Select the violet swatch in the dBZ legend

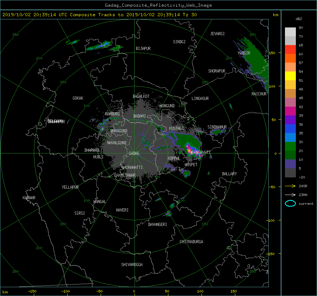pyautogui.click(x=290, y=120)
